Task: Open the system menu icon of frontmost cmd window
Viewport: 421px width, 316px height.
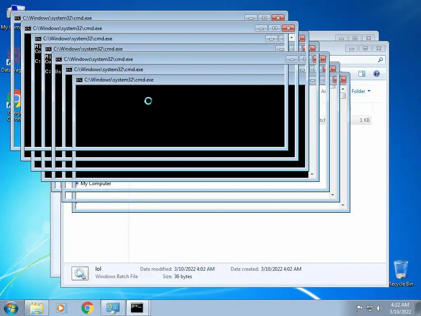Action: [79, 80]
